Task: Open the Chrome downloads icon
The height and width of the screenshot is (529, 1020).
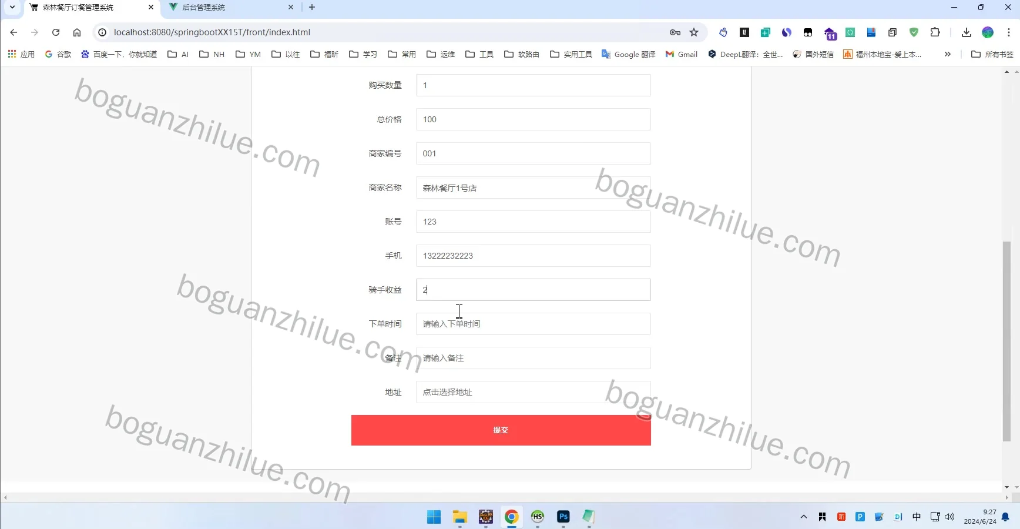Action: coord(967,32)
